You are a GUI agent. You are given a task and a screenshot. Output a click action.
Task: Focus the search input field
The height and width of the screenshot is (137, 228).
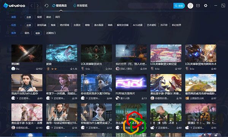pyautogui.click(x=150, y=6)
